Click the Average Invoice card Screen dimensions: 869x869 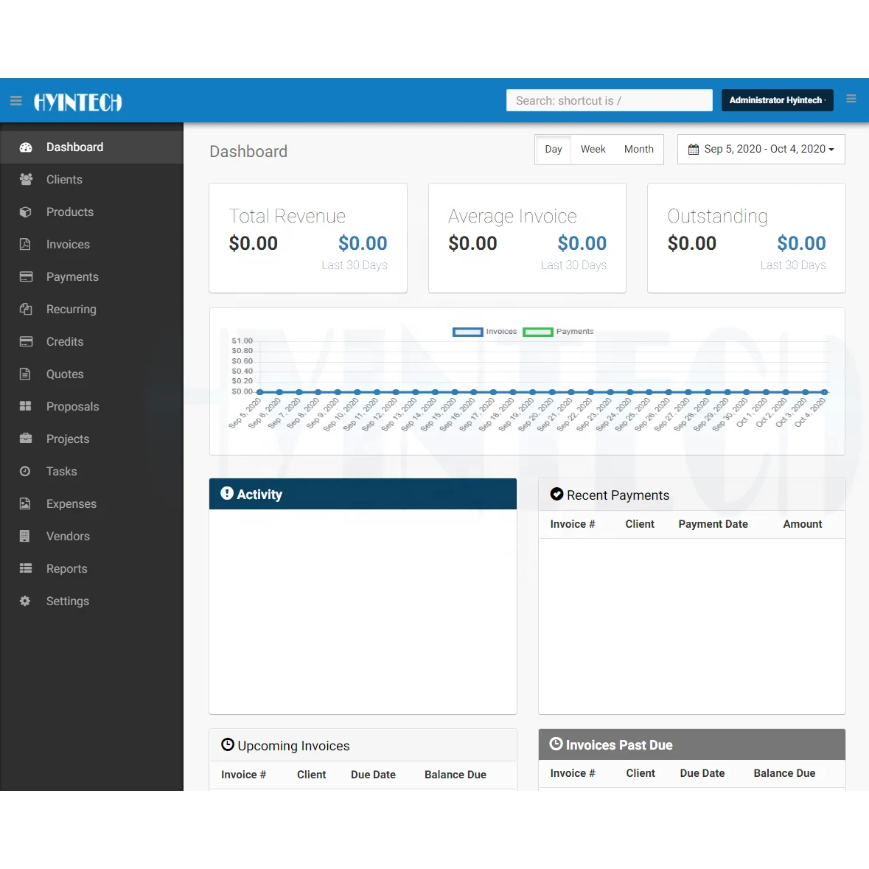click(x=528, y=238)
